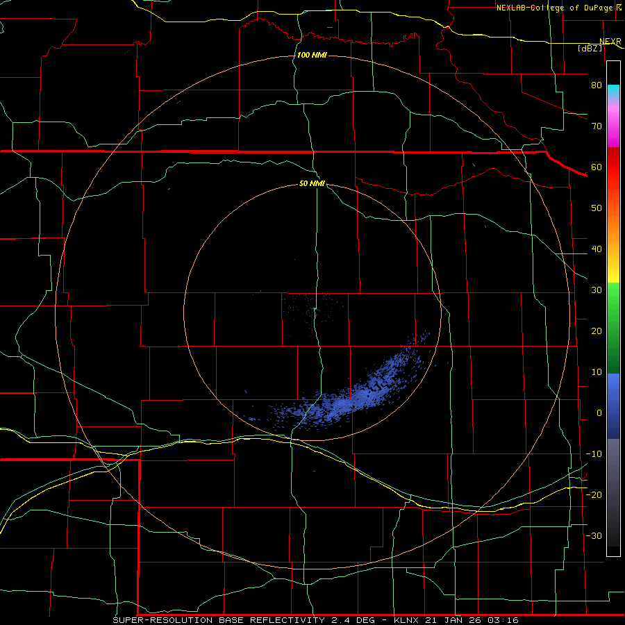
Task: Click the 100 NMI range ring label
Action: (312, 55)
